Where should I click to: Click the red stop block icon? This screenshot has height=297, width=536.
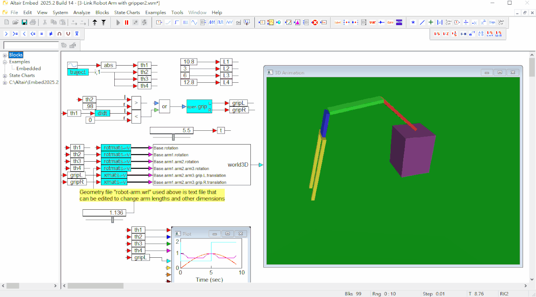(314, 22)
